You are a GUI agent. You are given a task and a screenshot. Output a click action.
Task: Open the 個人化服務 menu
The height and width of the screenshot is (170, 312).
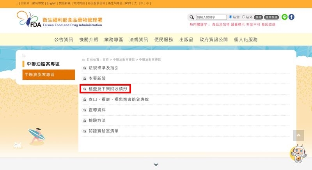(246, 39)
